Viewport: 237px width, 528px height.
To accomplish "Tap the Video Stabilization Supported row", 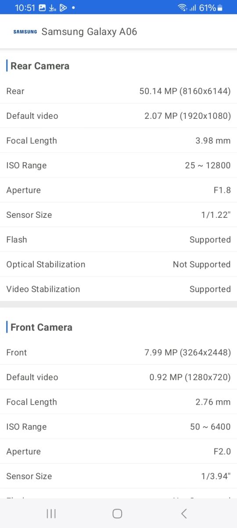I will pos(118,289).
